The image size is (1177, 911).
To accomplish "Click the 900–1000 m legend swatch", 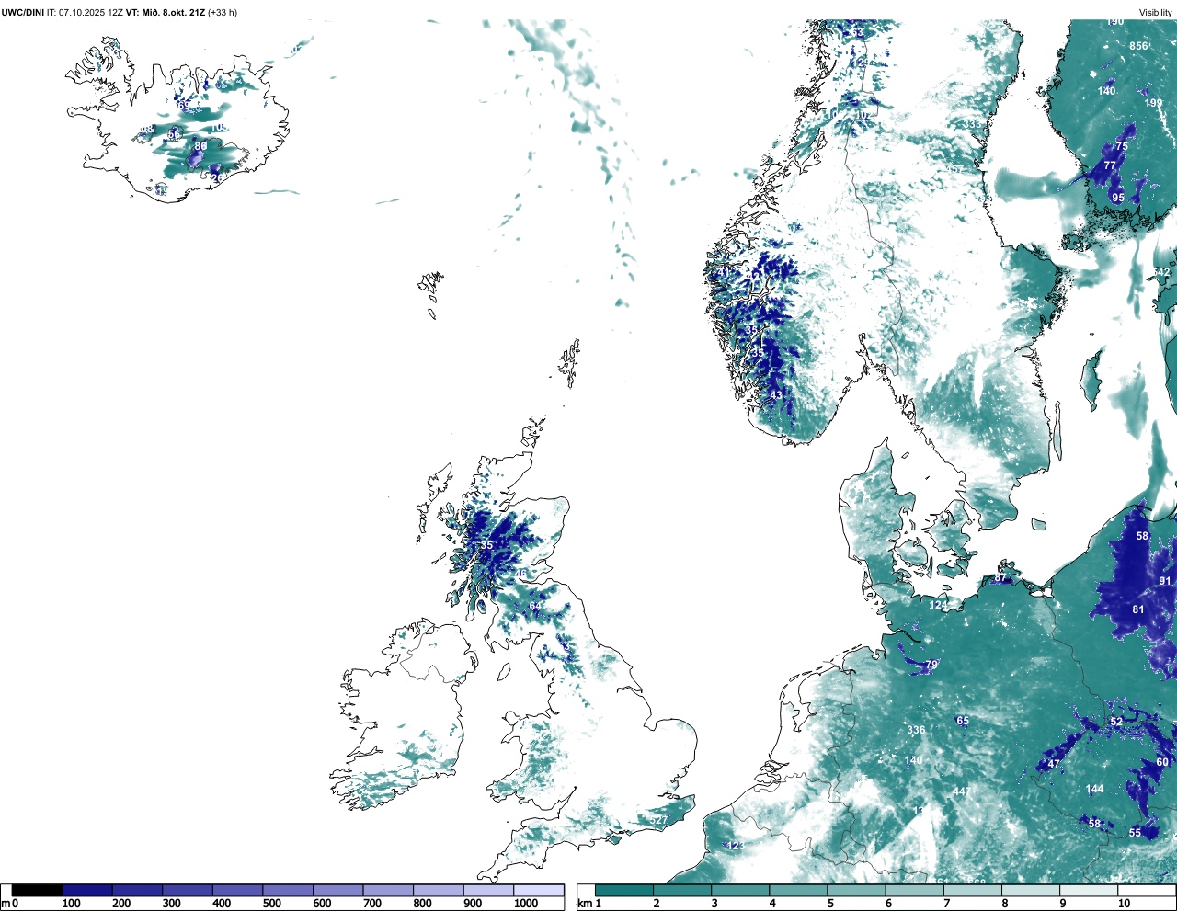I will coord(488,890).
